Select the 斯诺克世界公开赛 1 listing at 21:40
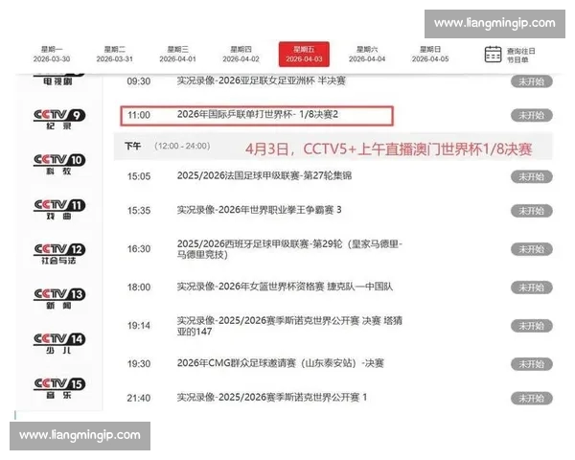This screenshot has height=460, width=575. pos(272,398)
